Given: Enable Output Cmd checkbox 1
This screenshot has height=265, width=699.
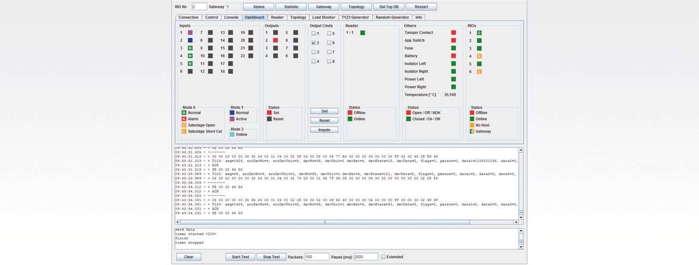Looking at the screenshot, I should 314,33.
